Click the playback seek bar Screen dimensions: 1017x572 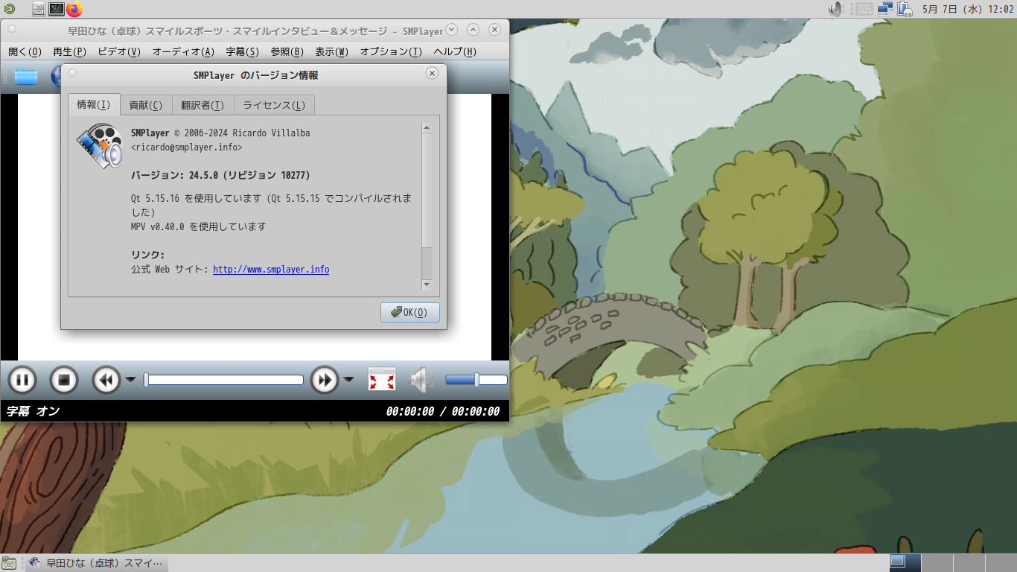(x=223, y=380)
